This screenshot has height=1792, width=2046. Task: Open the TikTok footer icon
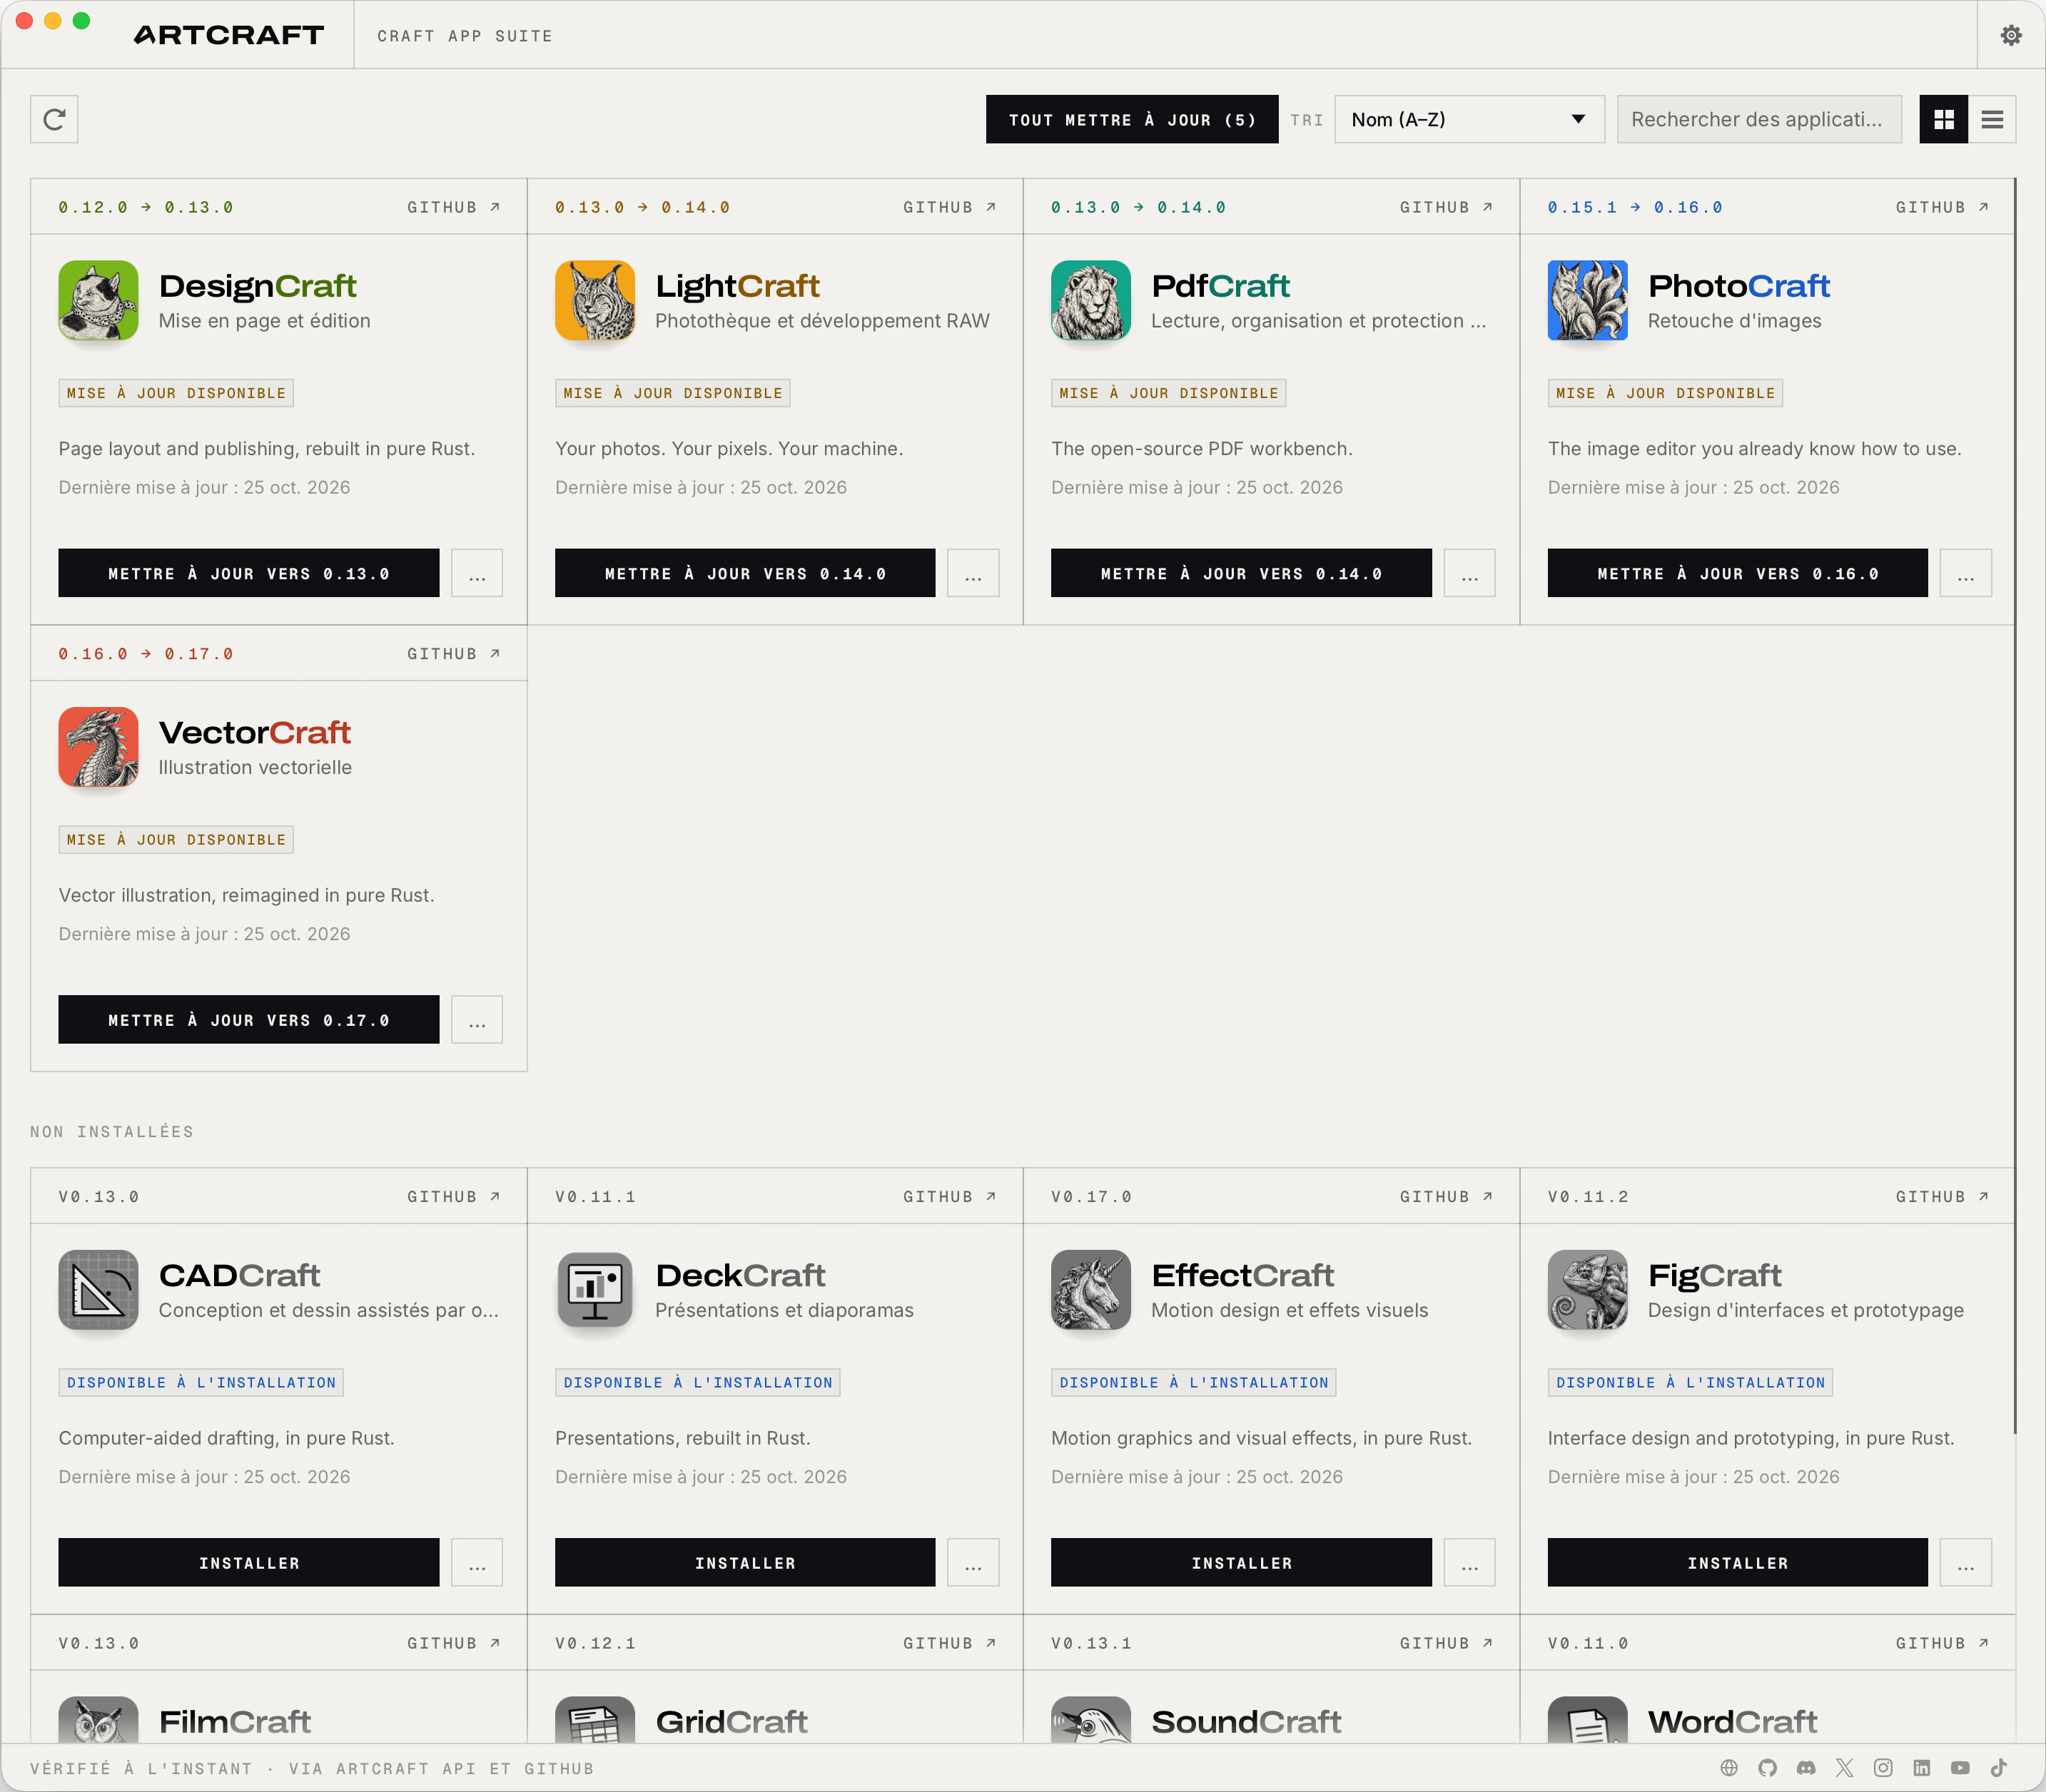1999,1768
